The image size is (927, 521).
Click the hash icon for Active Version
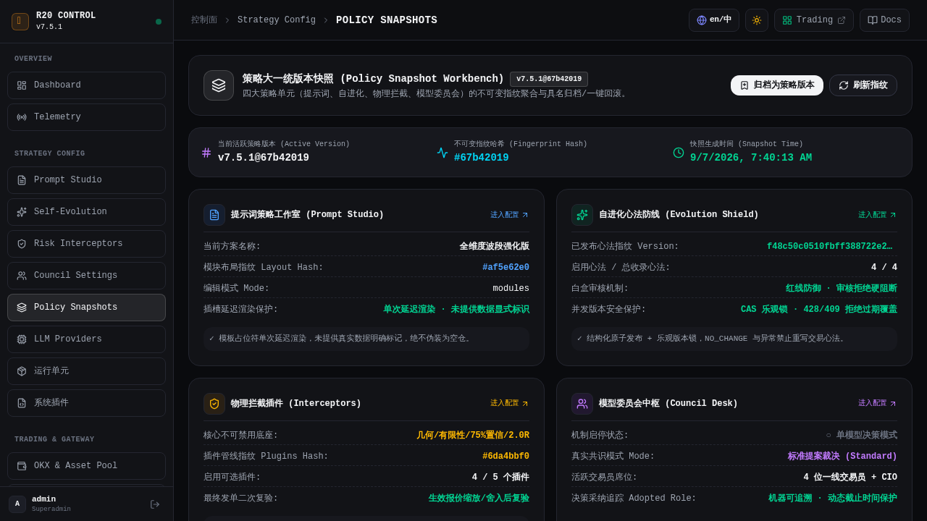coord(206,153)
